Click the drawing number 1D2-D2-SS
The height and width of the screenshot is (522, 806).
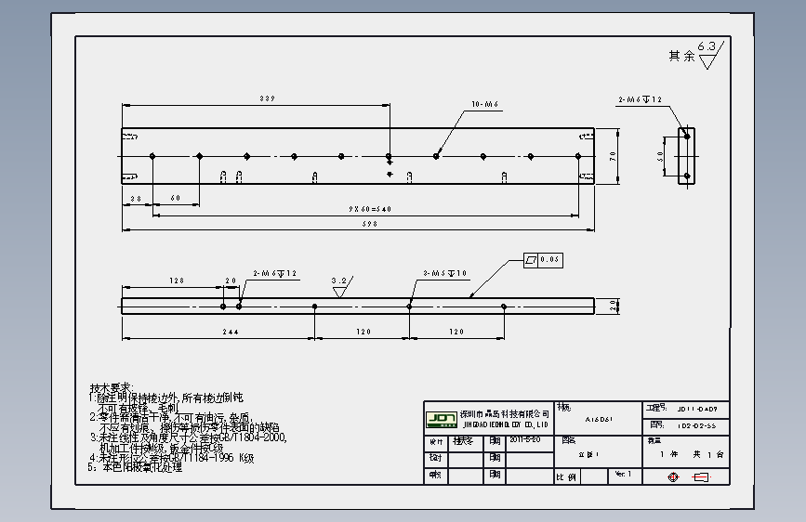[x=696, y=426]
